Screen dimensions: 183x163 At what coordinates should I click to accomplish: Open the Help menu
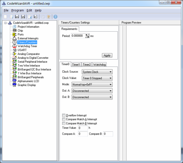tap(38, 10)
